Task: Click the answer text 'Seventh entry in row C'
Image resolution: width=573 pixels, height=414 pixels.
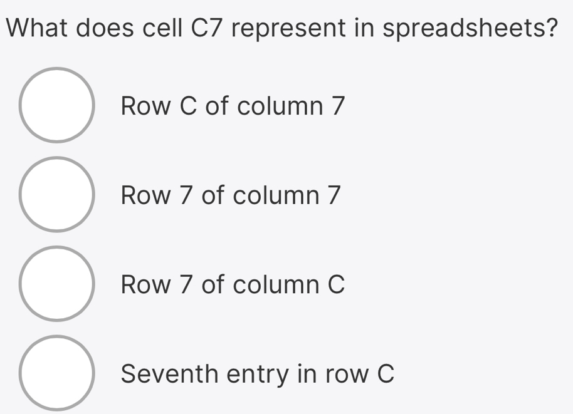Action: click(x=258, y=374)
